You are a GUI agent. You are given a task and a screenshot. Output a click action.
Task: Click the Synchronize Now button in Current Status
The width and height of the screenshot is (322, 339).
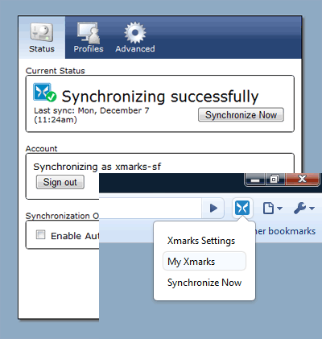241,115
